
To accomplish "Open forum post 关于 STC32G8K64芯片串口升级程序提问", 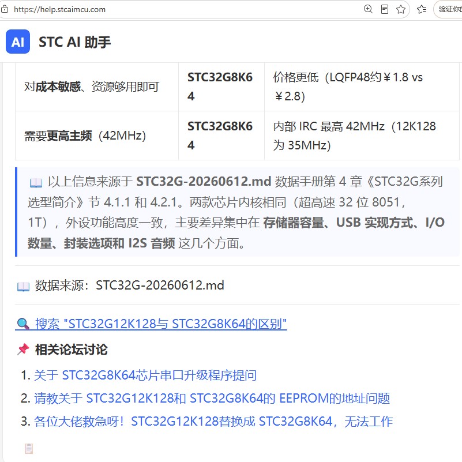I will (145, 375).
